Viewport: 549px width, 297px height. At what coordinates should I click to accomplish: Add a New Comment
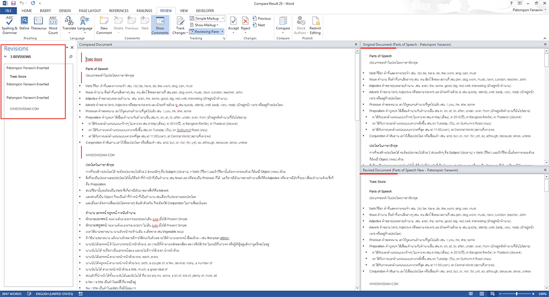coord(104,25)
